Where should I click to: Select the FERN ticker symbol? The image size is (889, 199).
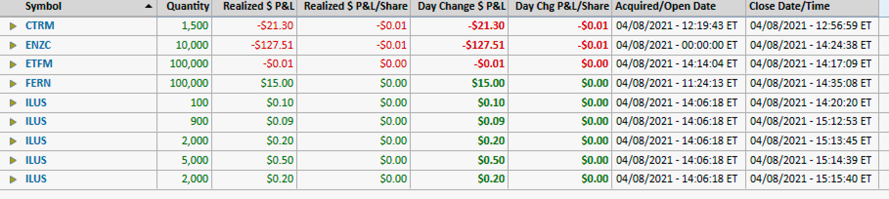(38, 83)
